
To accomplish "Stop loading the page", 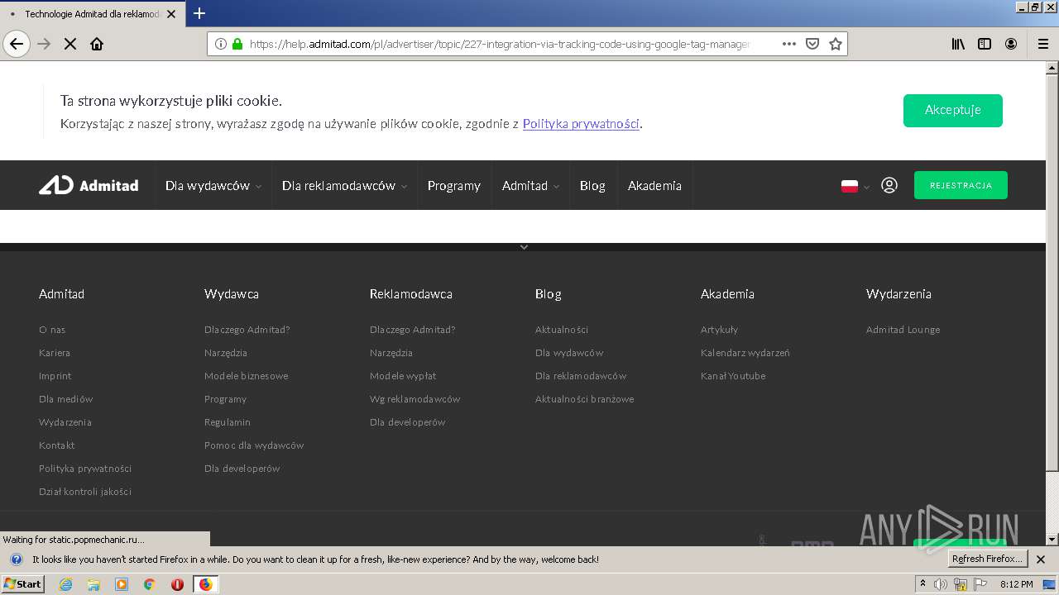I will click(70, 44).
